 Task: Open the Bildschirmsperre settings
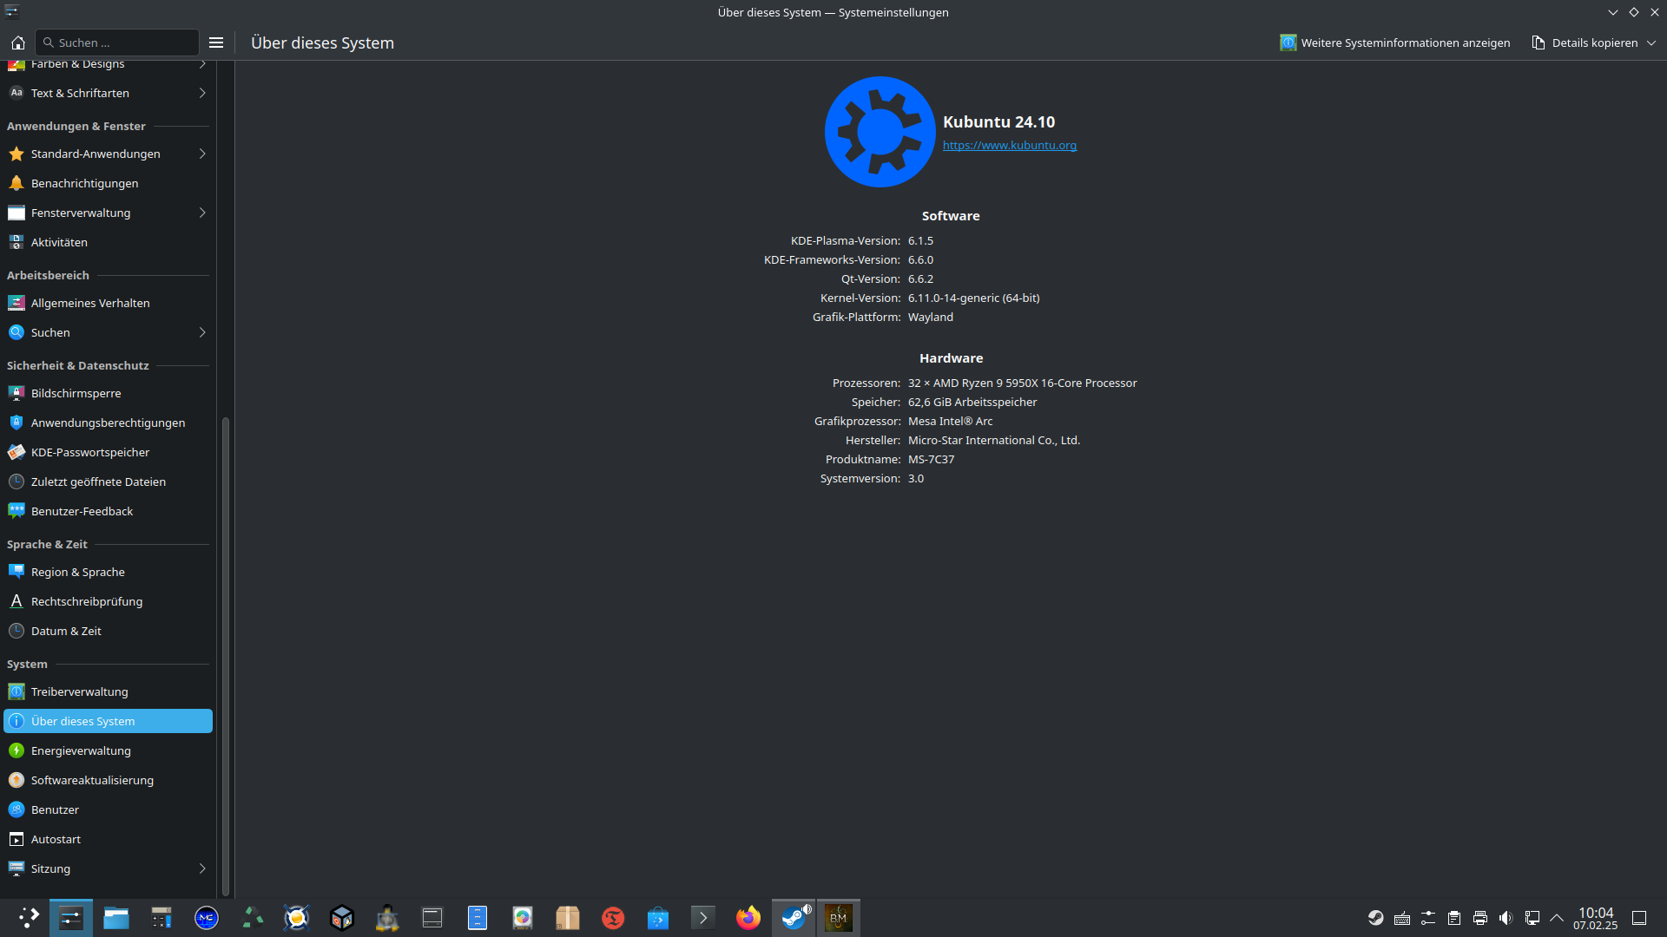(76, 393)
